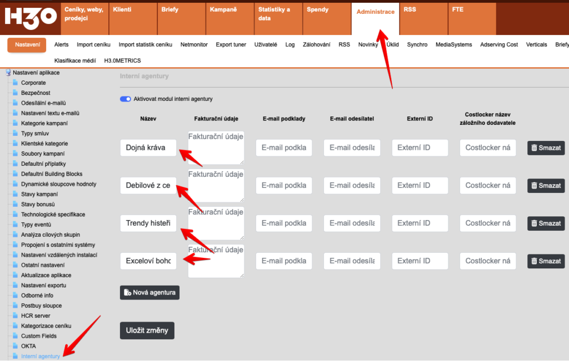Click folder icon next to OKTA

(16, 346)
